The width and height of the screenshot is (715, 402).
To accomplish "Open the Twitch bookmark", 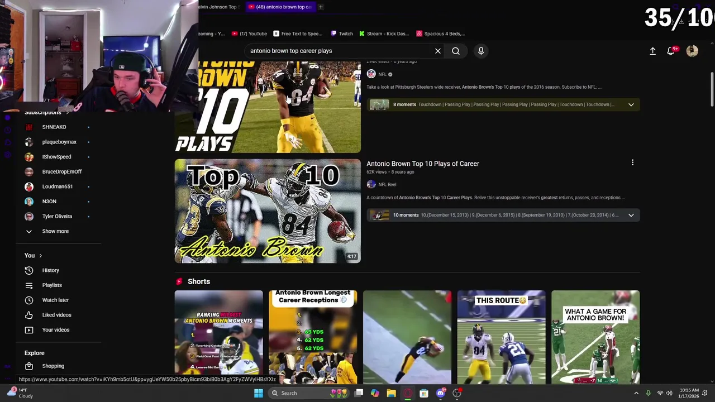I will tap(342, 33).
